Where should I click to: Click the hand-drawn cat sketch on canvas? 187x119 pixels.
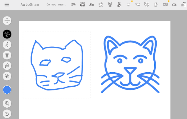coord(57,65)
